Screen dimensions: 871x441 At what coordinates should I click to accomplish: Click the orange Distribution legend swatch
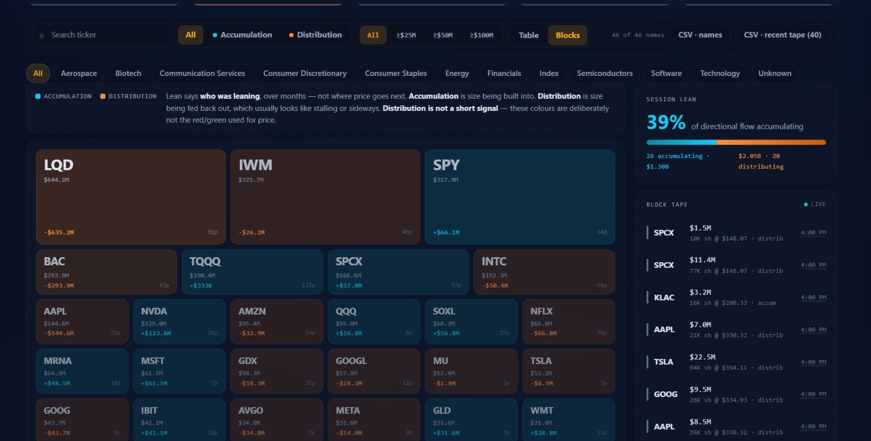(103, 96)
